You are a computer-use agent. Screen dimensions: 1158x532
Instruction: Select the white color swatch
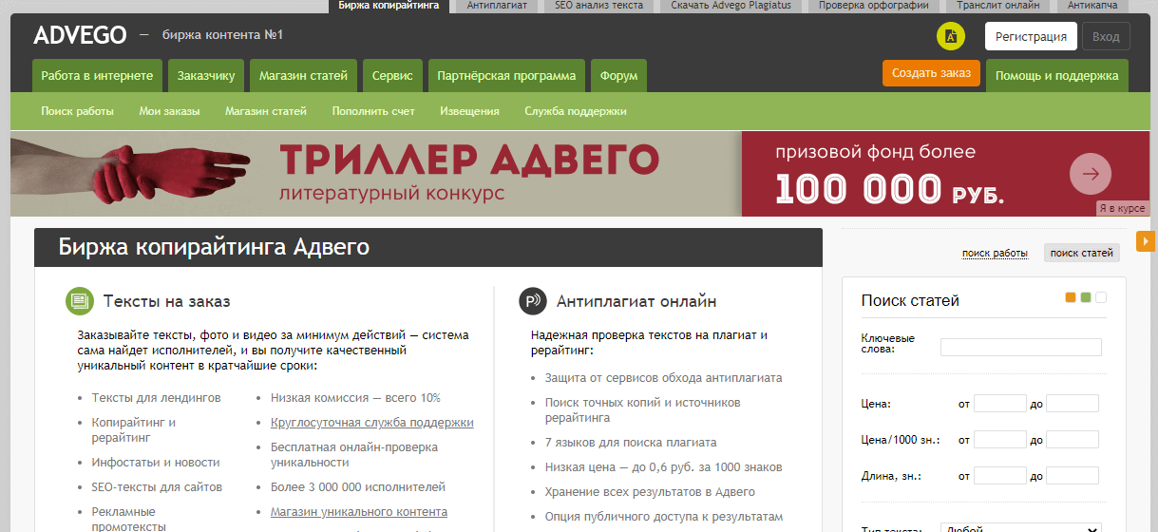[x=1101, y=297]
